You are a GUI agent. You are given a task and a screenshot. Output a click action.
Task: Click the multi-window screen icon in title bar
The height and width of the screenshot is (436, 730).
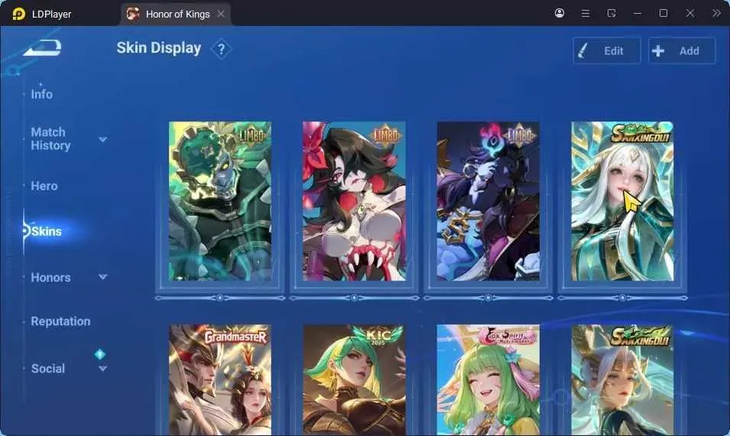coord(612,13)
